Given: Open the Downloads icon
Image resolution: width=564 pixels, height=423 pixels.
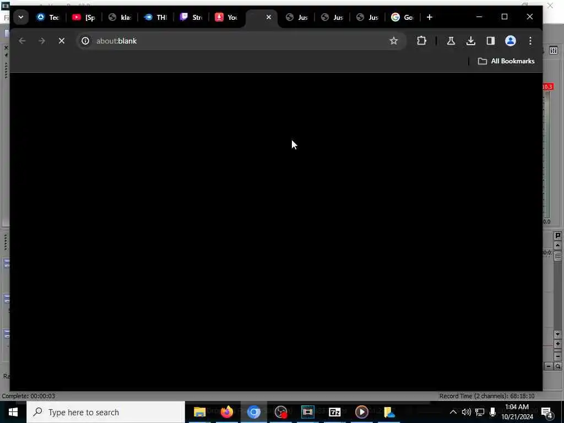Looking at the screenshot, I should click(470, 41).
